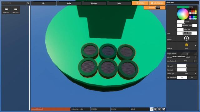Screen dimensions: 200x112
Task: Expand the Material dropdown arrow
Action: [196, 46]
